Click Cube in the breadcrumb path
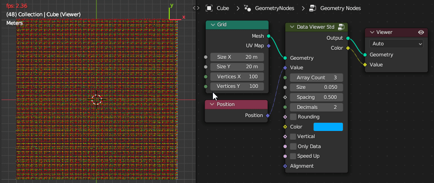The height and width of the screenshot is (183, 434). [x=223, y=8]
